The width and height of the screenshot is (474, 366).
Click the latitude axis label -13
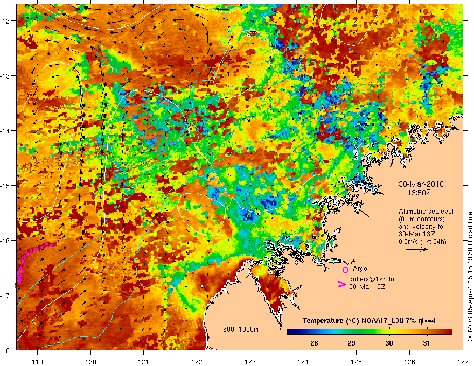[x=5, y=76]
